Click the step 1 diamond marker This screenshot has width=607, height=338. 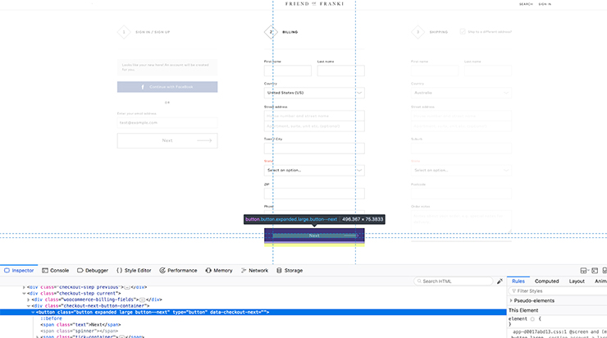(x=124, y=32)
